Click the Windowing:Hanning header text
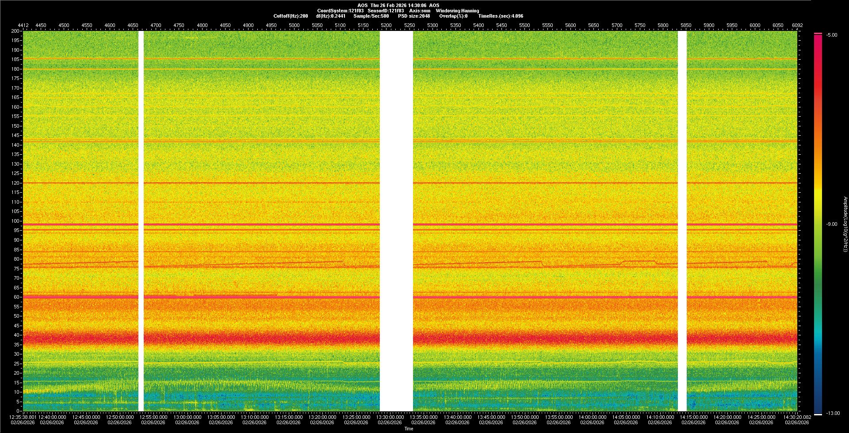 pos(457,11)
